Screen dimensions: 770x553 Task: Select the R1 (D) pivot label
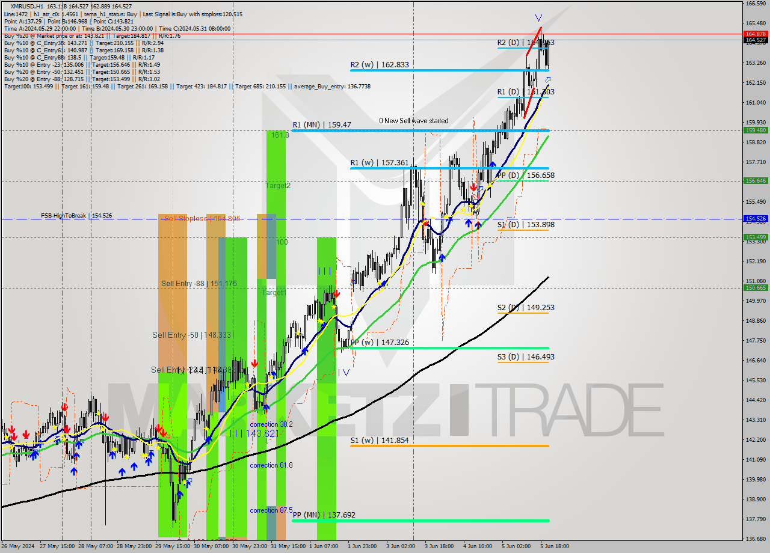point(526,92)
